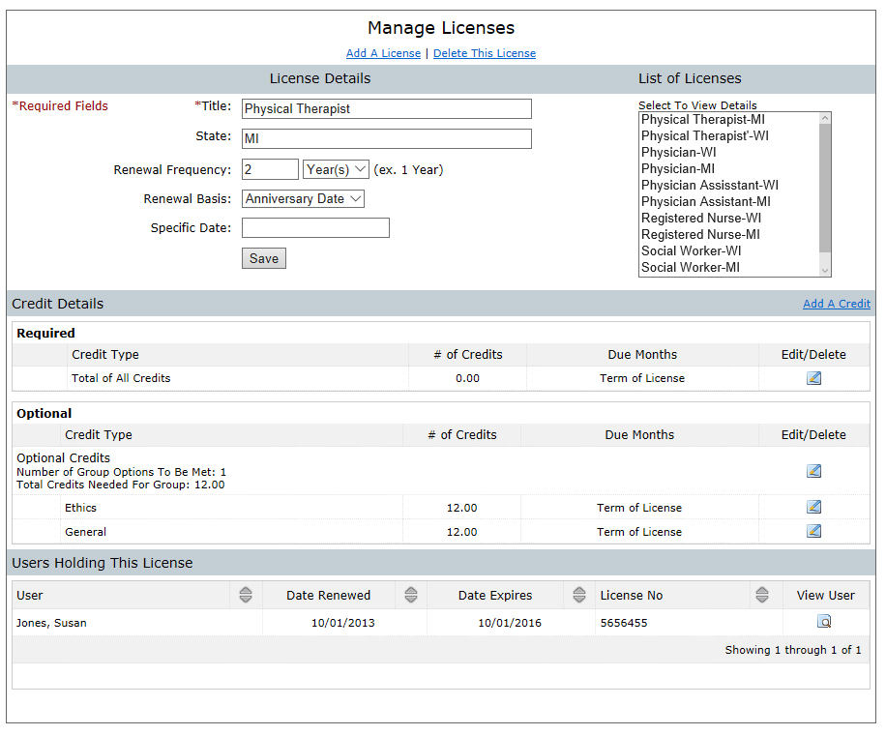View user Susan Jones details
Image resolution: width=886 pixels, height=735 pixels.
825,622
